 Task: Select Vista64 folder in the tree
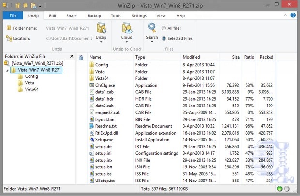click(x=32, y=89)
